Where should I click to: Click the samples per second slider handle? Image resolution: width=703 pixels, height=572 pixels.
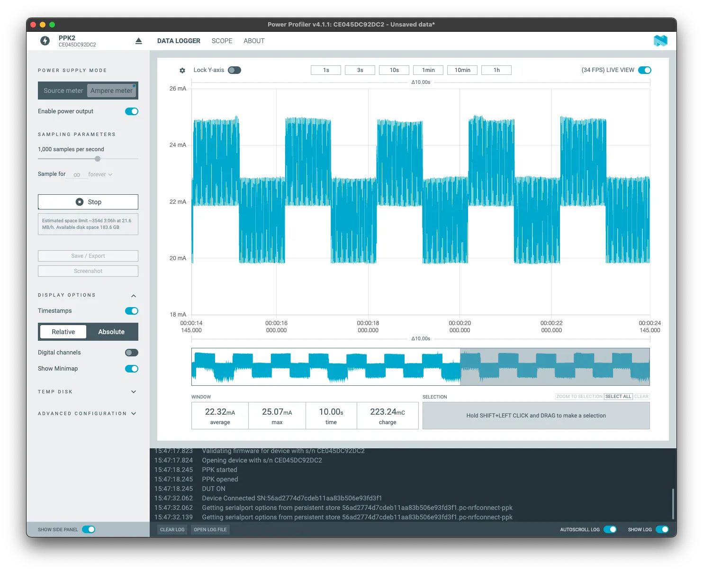point(98,159)
